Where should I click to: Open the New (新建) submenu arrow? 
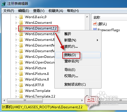(x=98, y=40)
